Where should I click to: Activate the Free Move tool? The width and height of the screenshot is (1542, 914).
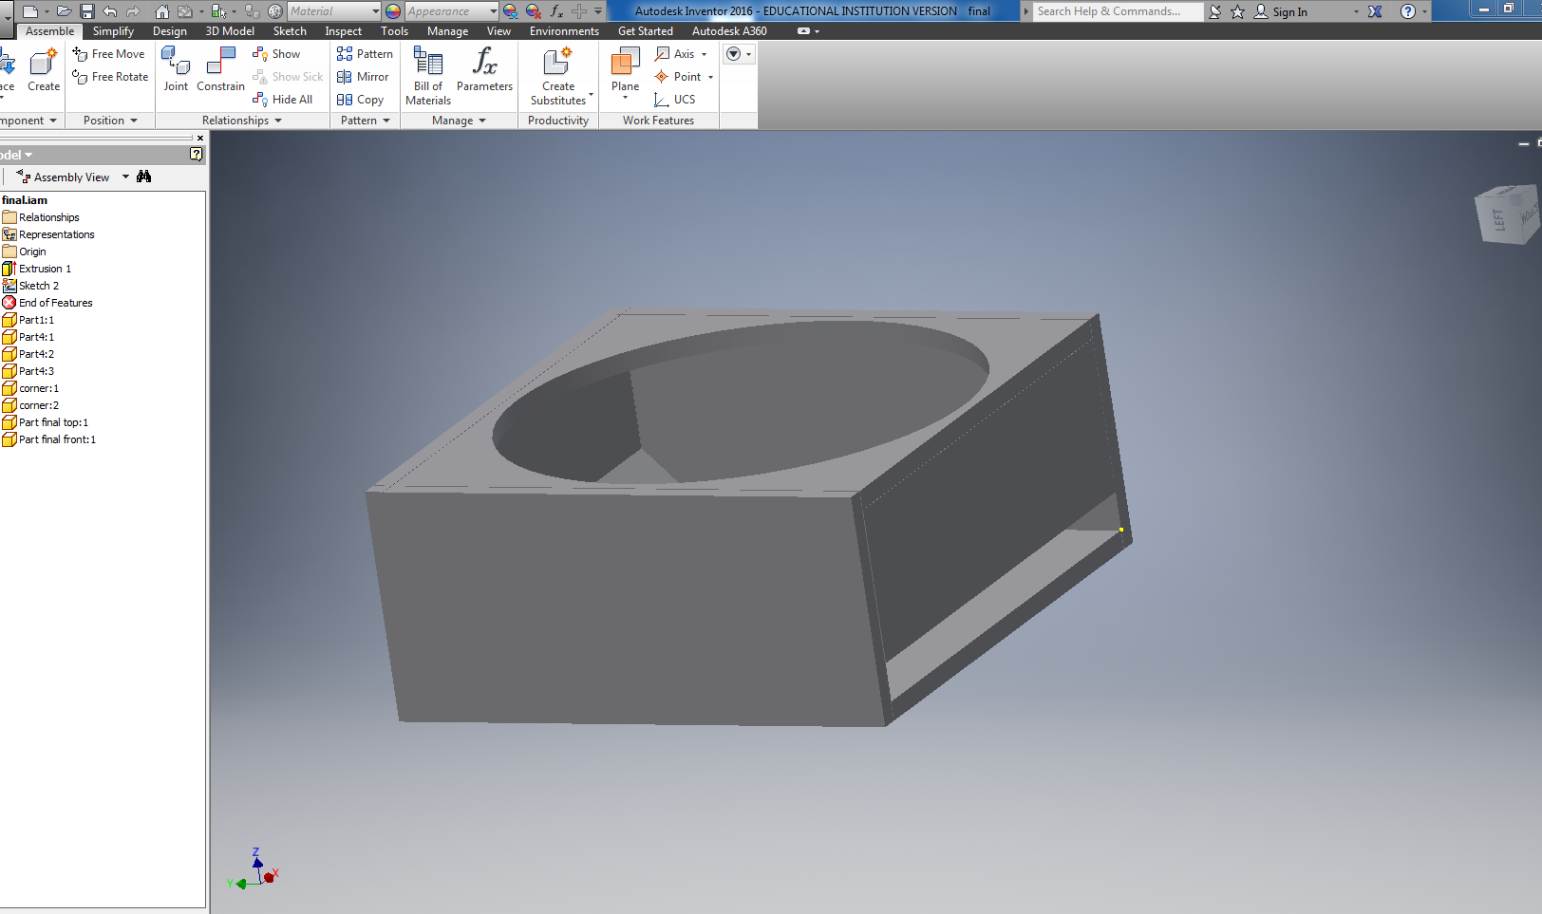tap(108, 54)
